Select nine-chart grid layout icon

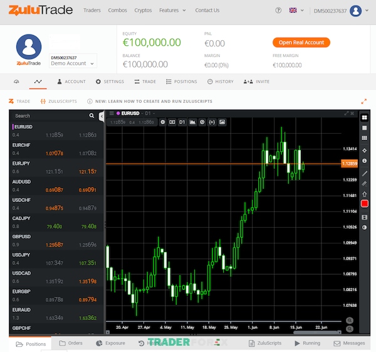click(x=364, y=138)
